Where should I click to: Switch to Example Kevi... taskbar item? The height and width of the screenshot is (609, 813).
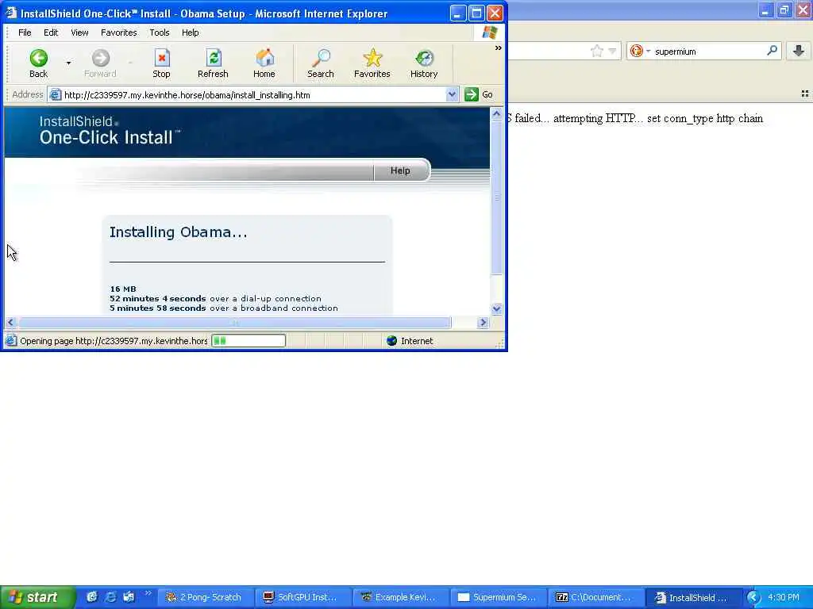[x=401, y=598]
